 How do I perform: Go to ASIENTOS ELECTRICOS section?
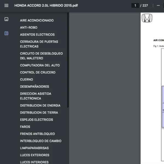pos(37,35)
